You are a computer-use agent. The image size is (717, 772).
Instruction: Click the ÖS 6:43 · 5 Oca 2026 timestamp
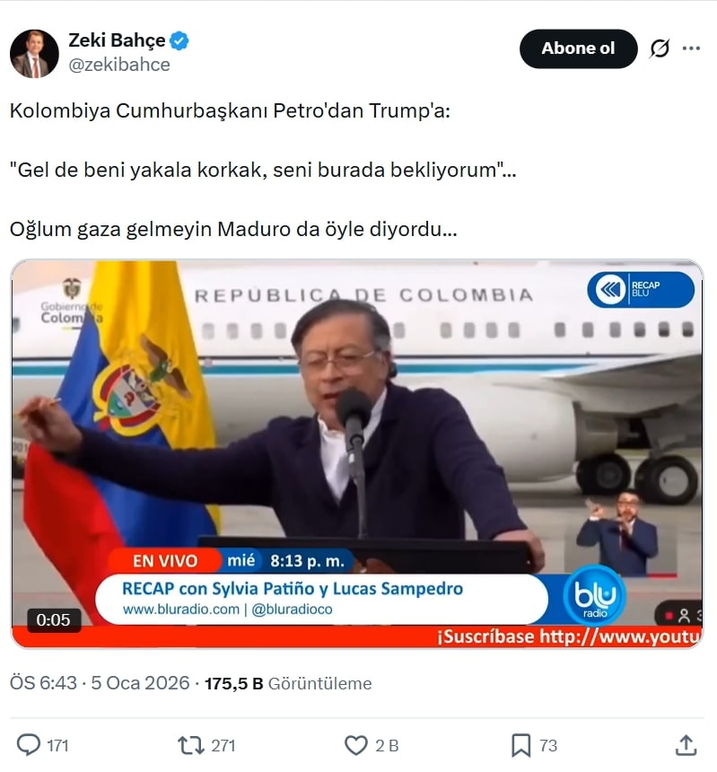pyautogui.click(x=100, y=683)
